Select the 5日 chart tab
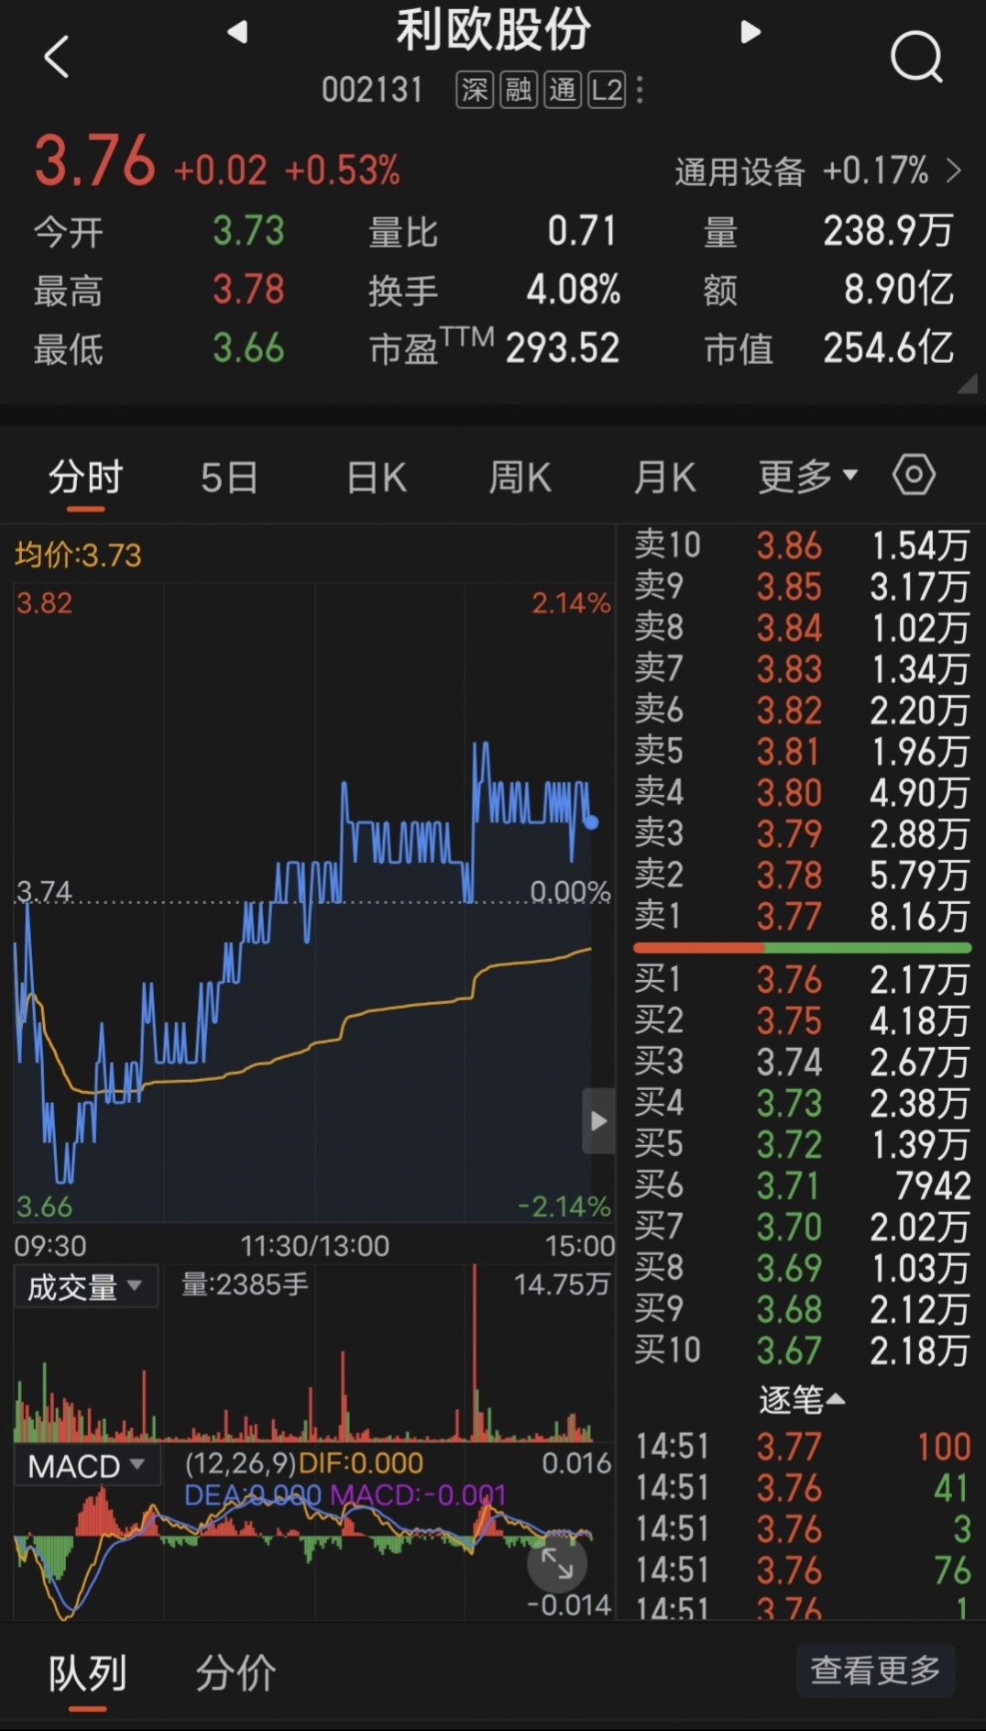The image size is (986, 1731). [229, 478]
